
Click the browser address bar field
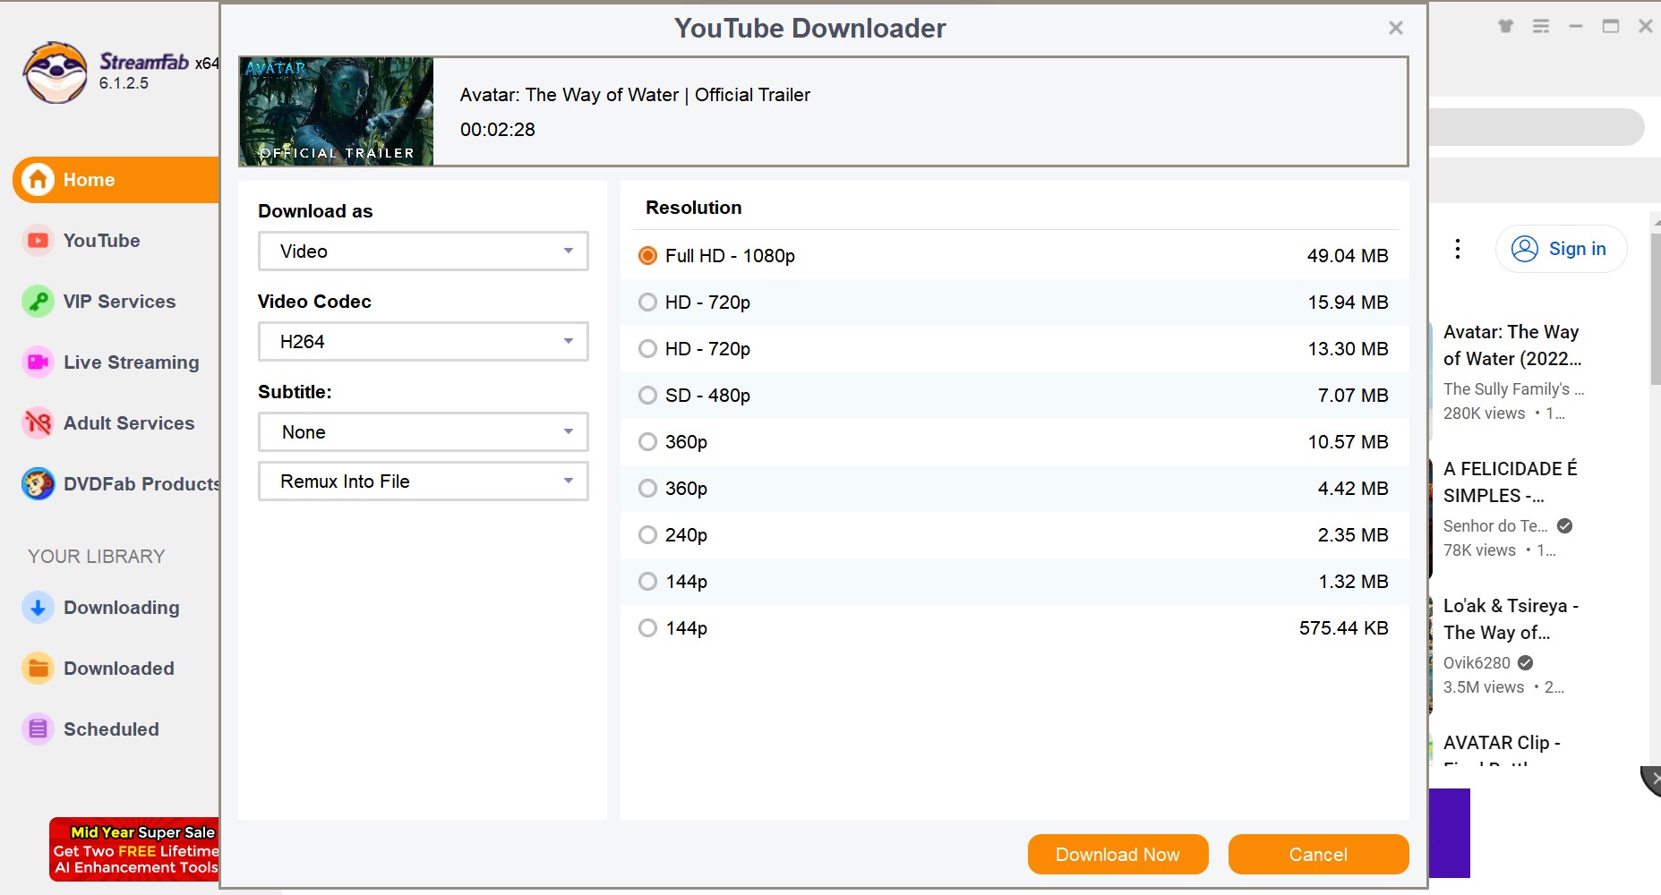click(1537, 127)
